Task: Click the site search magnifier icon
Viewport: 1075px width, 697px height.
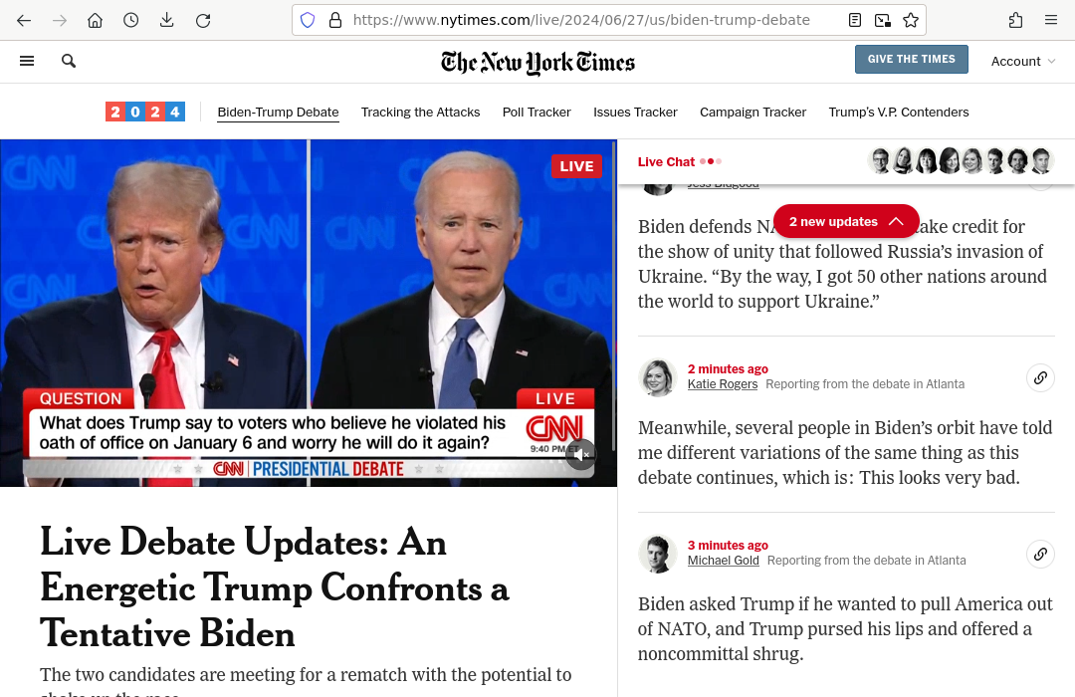Action: pyautogui.click(x=69, y=61)
